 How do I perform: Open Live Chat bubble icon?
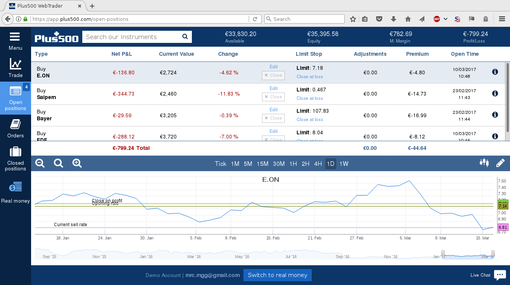500,275
